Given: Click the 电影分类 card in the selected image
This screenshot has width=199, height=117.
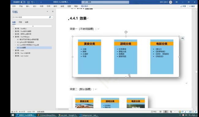Looking at the screenshot, I should tap(162, 57).
